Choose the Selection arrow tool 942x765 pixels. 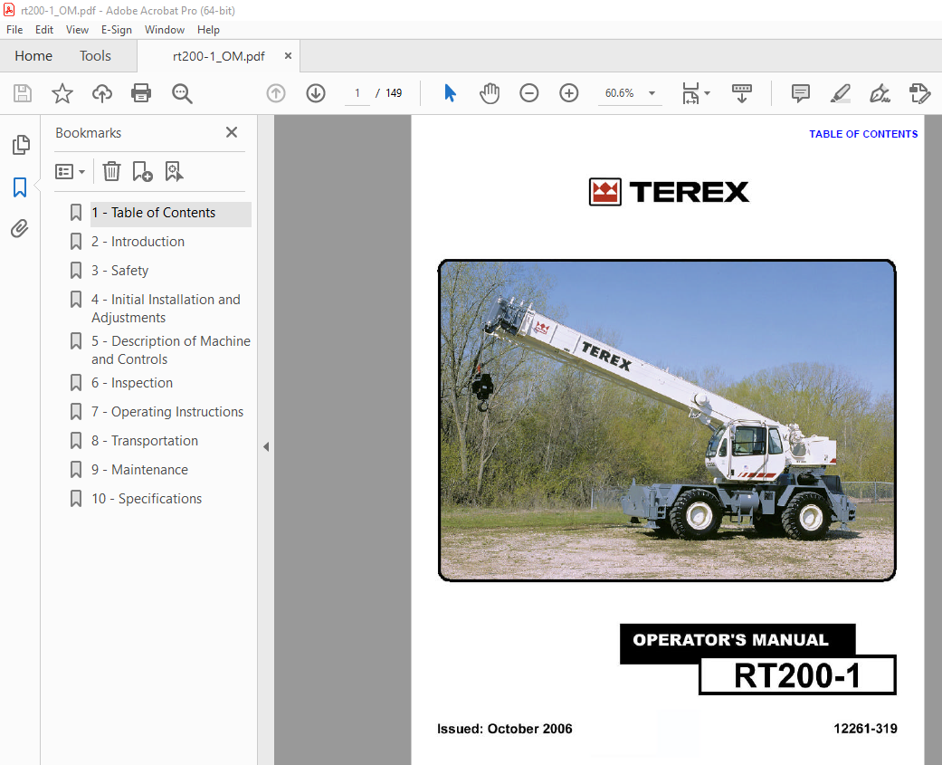450,93
